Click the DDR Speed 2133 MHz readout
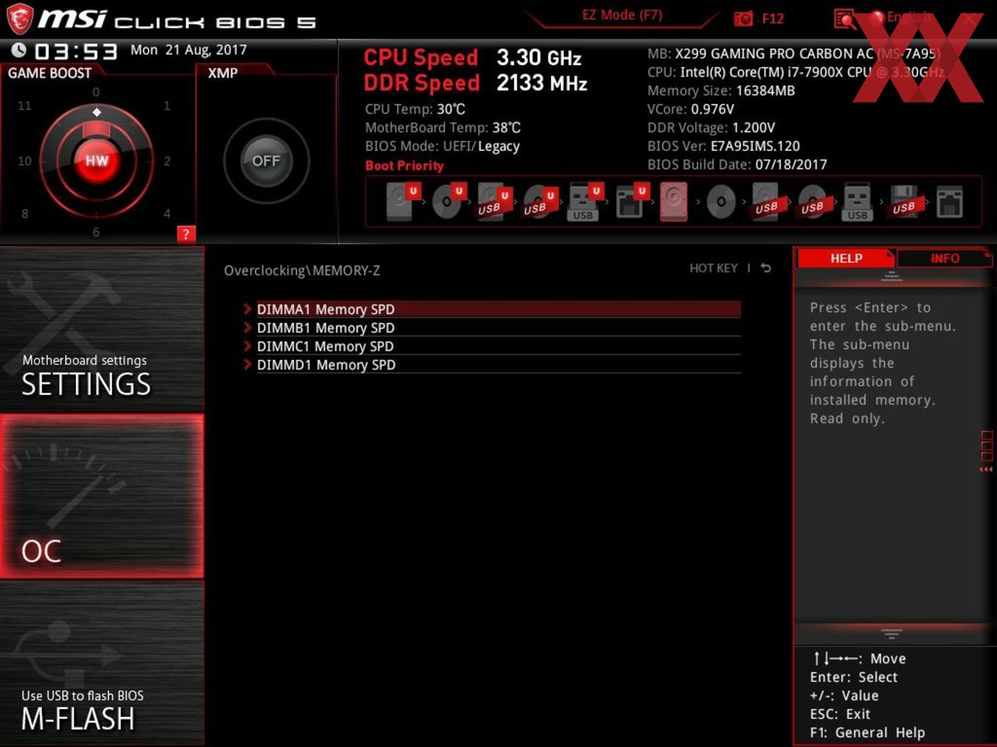This screenshot has width=997, height=747. tap(475, 83)
